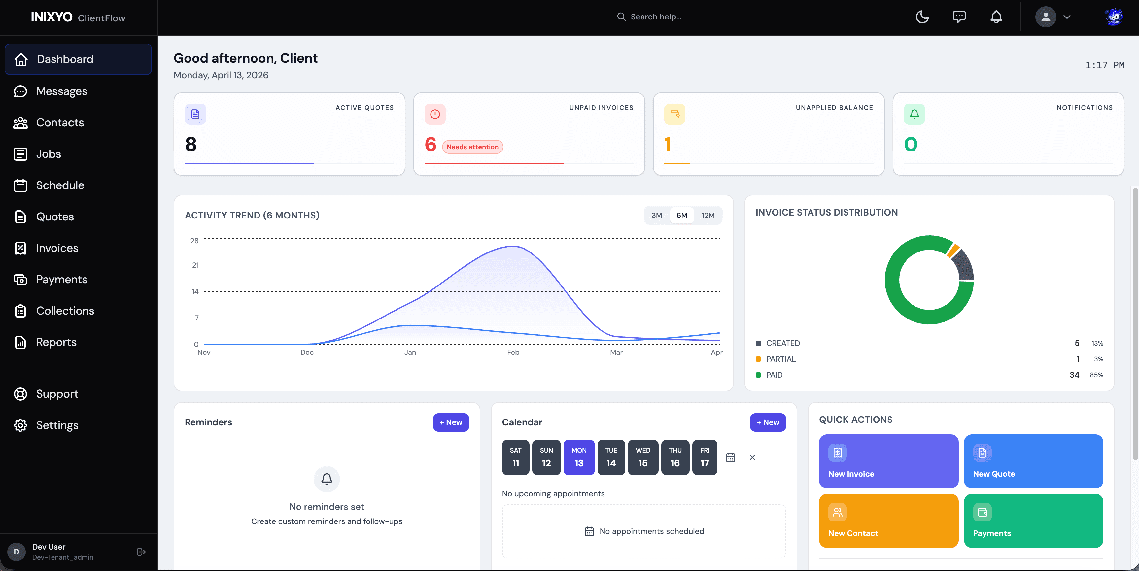Create a reminder with the + New button
The image size is (1139, 571).
point(451,422)
